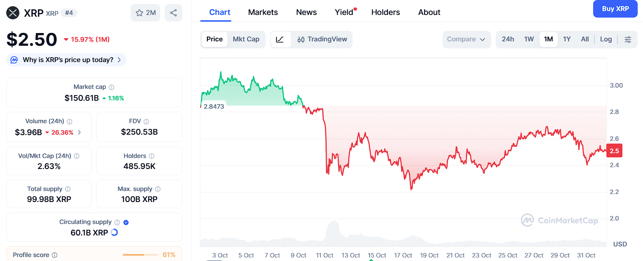Image resolution: width=643 pixels, height=261 pixels.
Task: Open 'Why is XRP's price up today?' expander
Action: 66,59
